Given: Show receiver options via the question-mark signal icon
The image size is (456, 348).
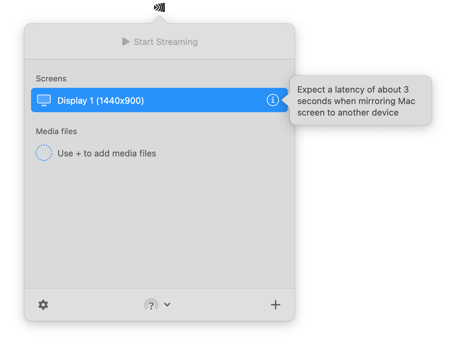Looking at the screenshot, I should click(x=151, y=304).
